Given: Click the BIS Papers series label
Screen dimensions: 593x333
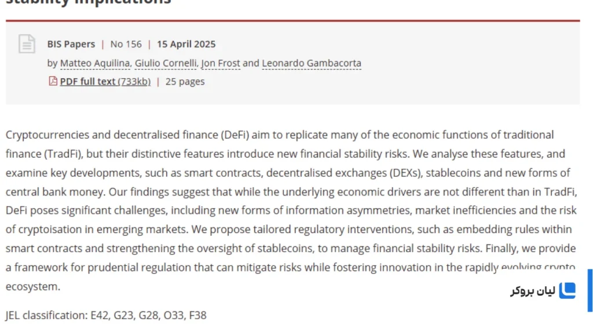Looking at the screenshot, I should 71,44.
